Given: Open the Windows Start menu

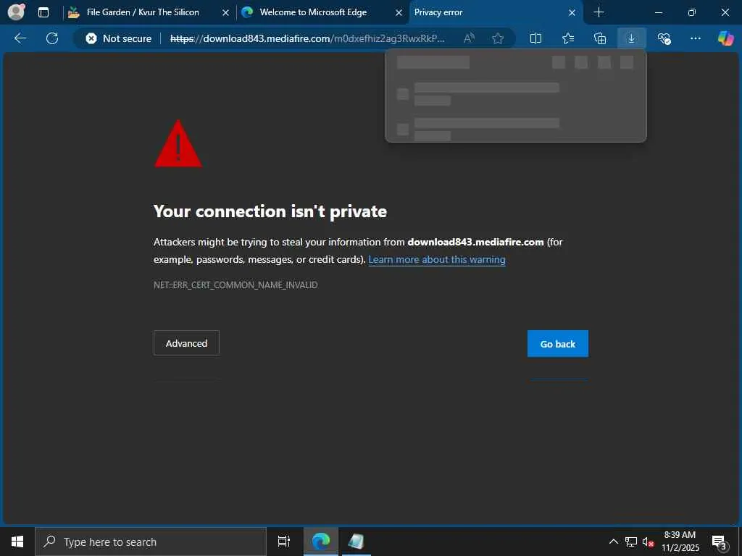Looking at the screenshot, I should tap(17, 542).
